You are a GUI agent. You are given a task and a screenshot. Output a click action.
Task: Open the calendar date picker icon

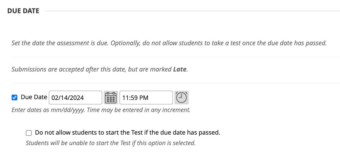pos(111,98)
